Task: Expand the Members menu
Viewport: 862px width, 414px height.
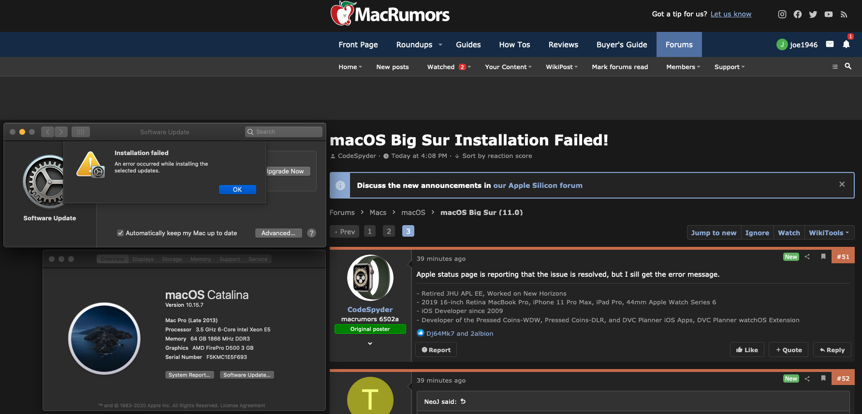Action: point(683,67)
